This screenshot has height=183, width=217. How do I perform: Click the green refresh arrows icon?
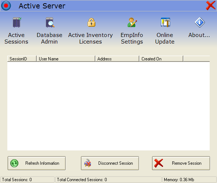[x=14, y=163]
